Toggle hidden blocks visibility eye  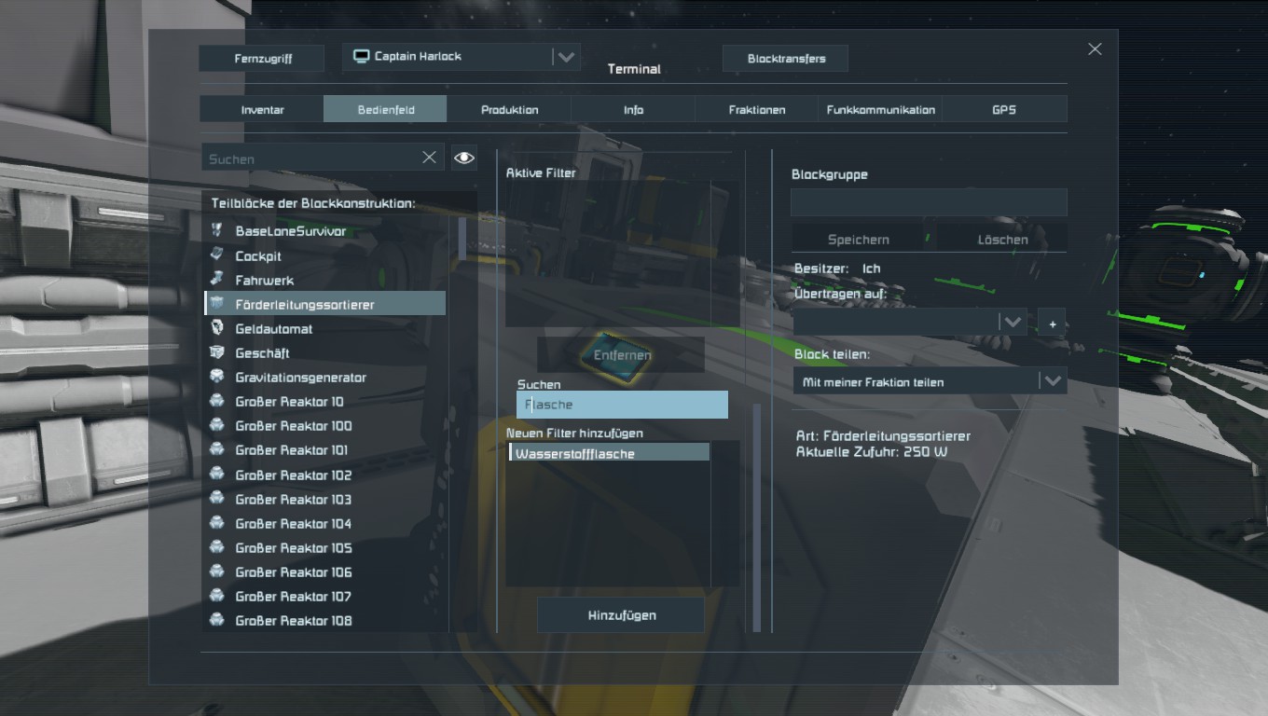tap(464, 158)
